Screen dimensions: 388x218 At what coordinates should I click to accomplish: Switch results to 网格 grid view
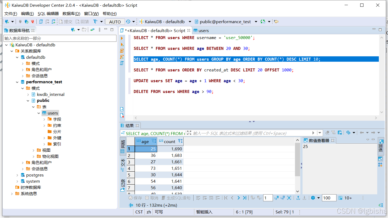[x=123, y=146]
